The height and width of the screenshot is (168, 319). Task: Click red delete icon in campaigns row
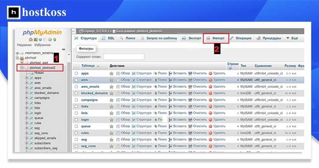tap(211, 100)
